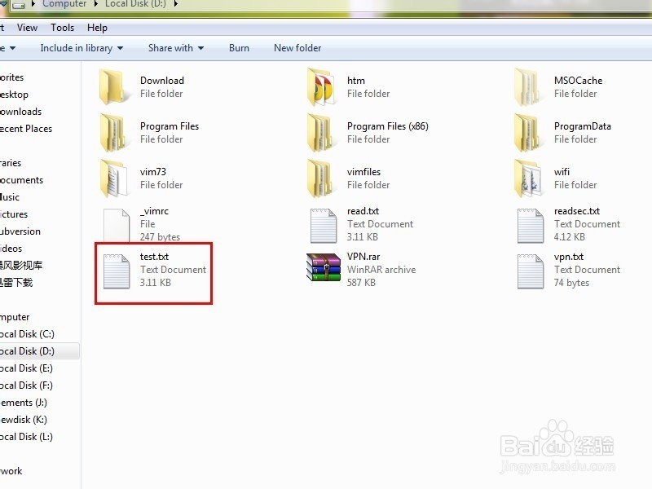Expand arrow after Computer in address bar
The width and height of the screenshot is (652, 489).
pos(95,4)
